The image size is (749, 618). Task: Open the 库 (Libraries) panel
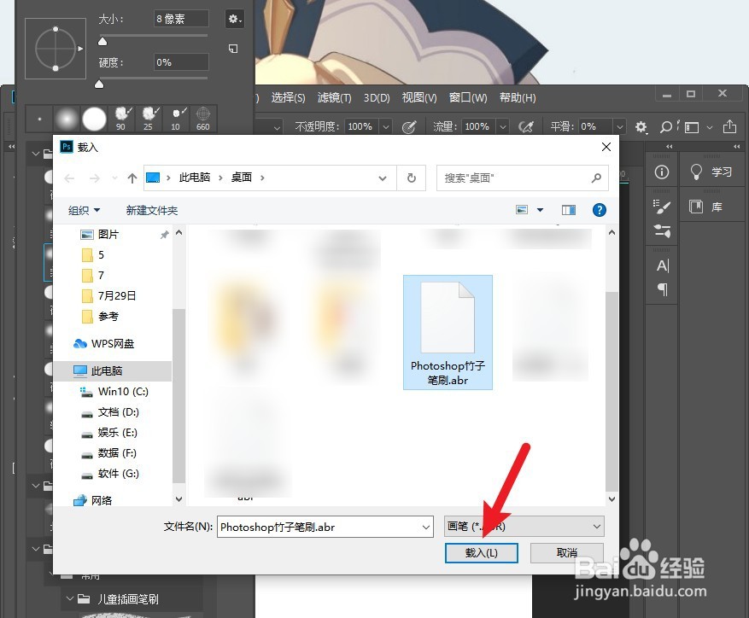tap(707, 206)
